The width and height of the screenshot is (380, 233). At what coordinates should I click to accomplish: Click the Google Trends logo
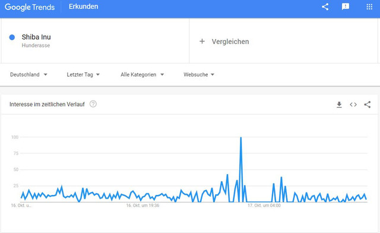(30, 7)
